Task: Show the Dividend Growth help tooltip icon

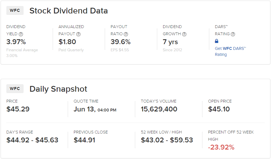Action: click(184, 34)
